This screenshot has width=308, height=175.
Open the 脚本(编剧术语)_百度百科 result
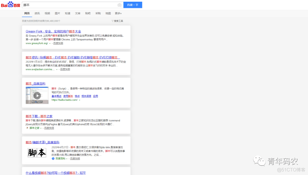(42, 143)
